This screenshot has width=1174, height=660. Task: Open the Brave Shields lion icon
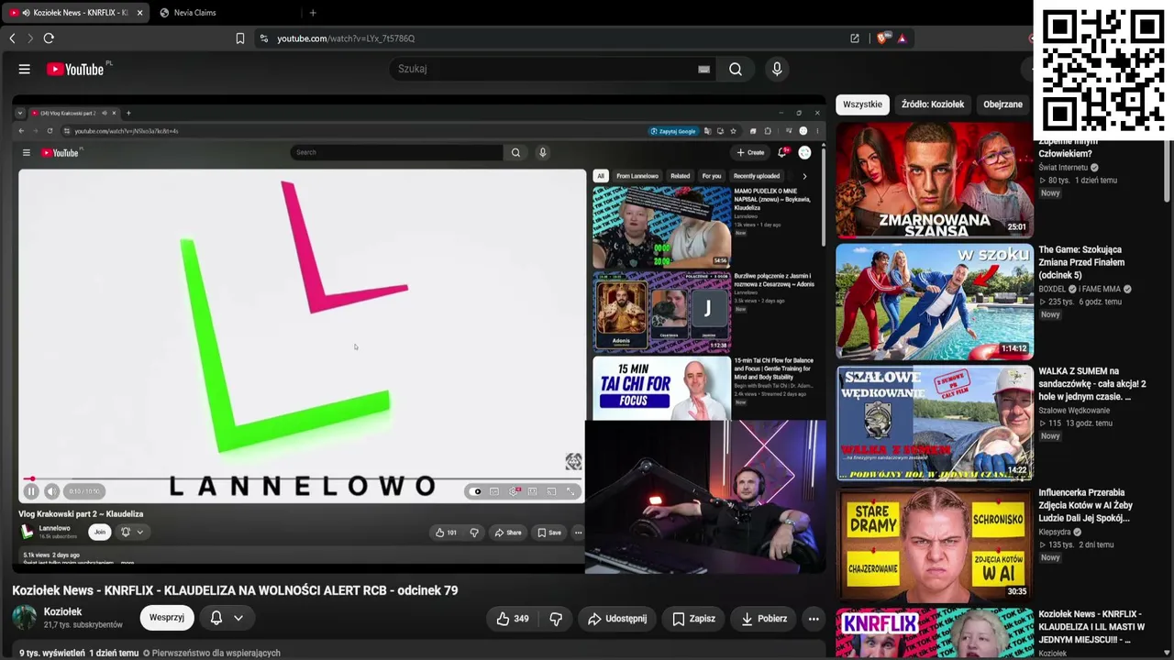(x=883, y=38)
